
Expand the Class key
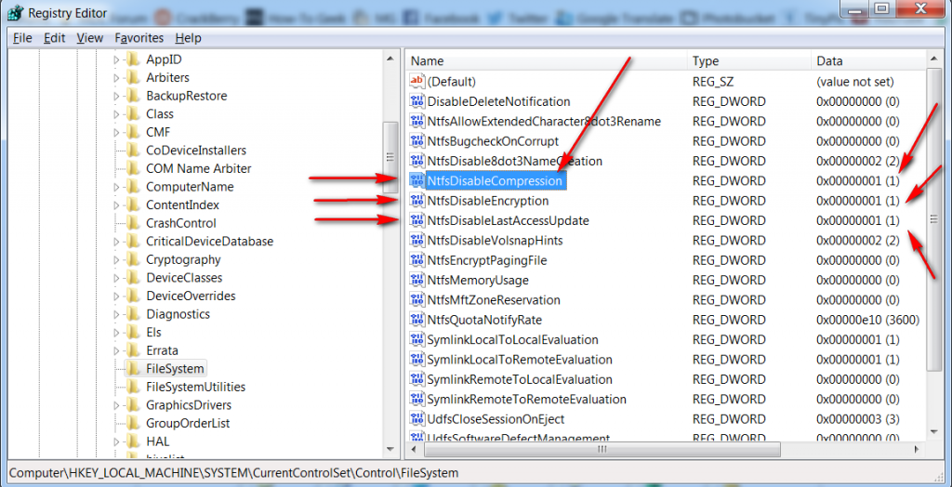pos(117,114)
